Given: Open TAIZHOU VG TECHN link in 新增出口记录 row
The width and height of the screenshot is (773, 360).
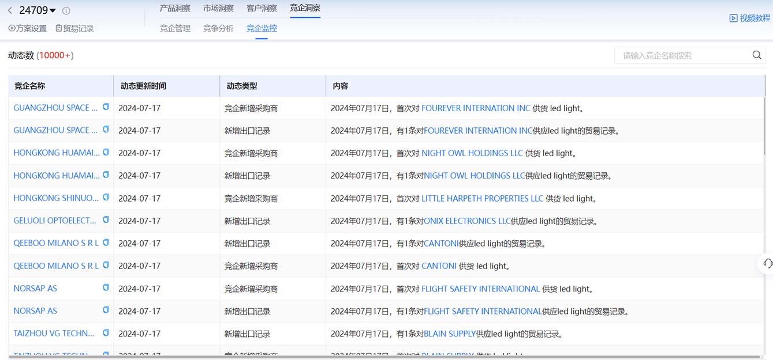Looking at the screenshot, I should 54,334.
